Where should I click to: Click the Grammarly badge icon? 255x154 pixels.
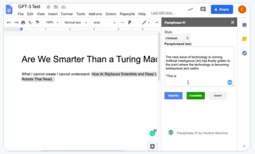(x=153, y=133)
